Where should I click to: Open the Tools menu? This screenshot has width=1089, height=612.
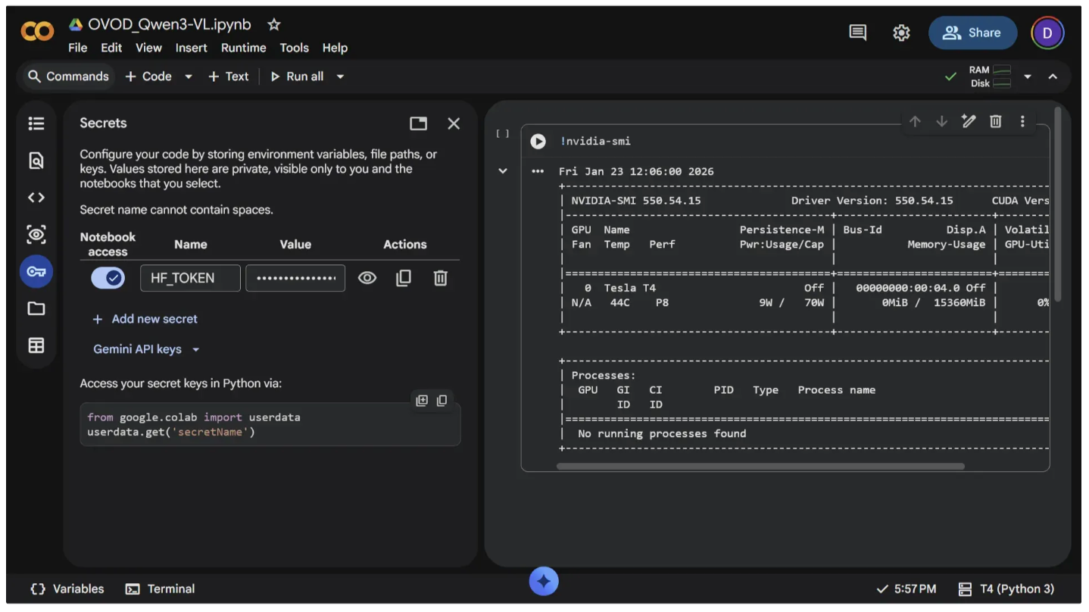[x=294, y=48]
